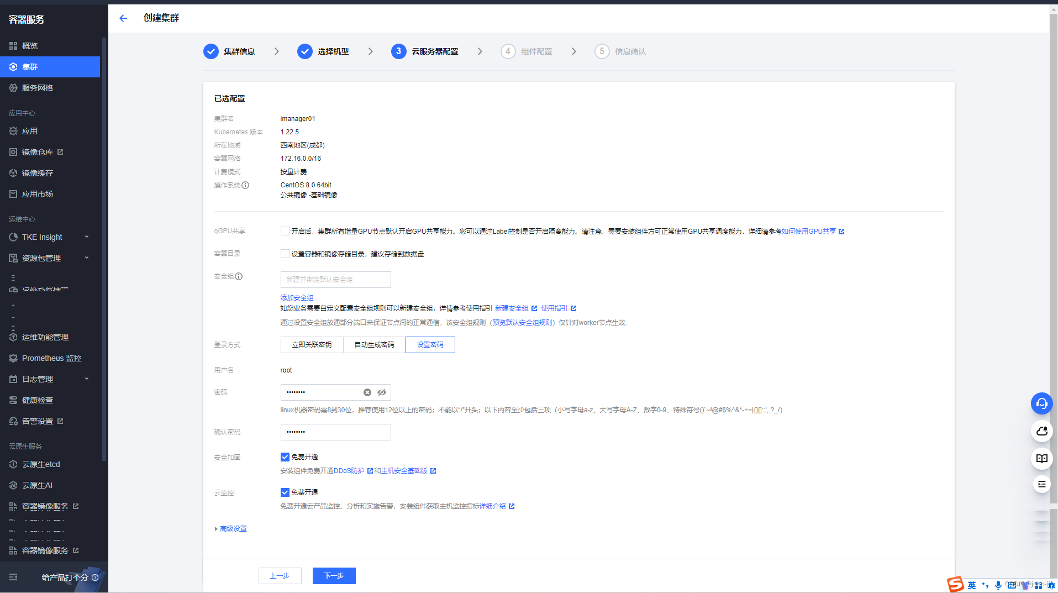1058x593 pixels.
Task: Open the 主机安全基础版 link
Action: coord(404,471)
